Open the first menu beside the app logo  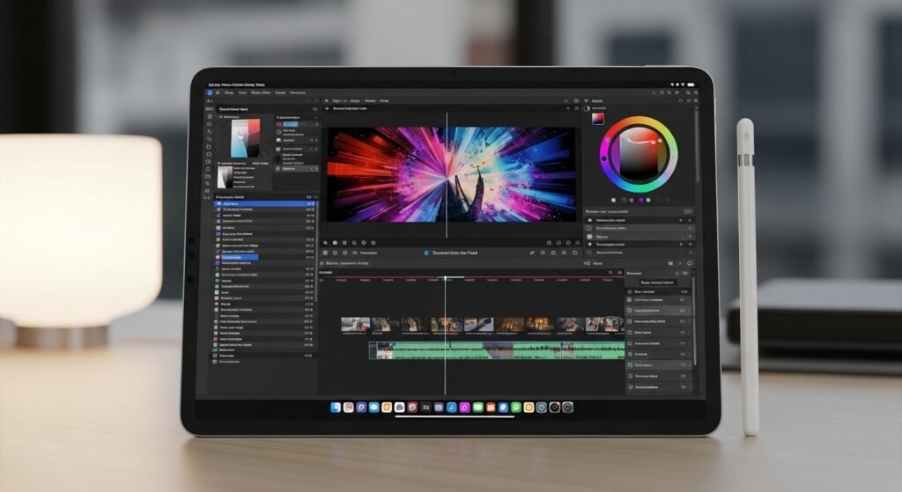[x=229, y=92]
